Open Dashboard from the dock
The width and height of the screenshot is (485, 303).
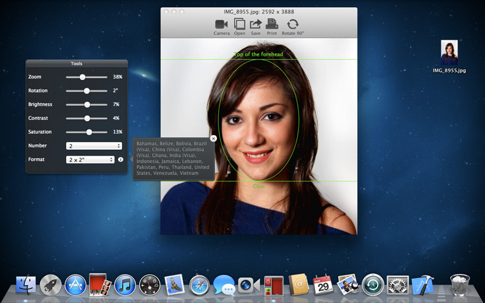click(149, 285)
